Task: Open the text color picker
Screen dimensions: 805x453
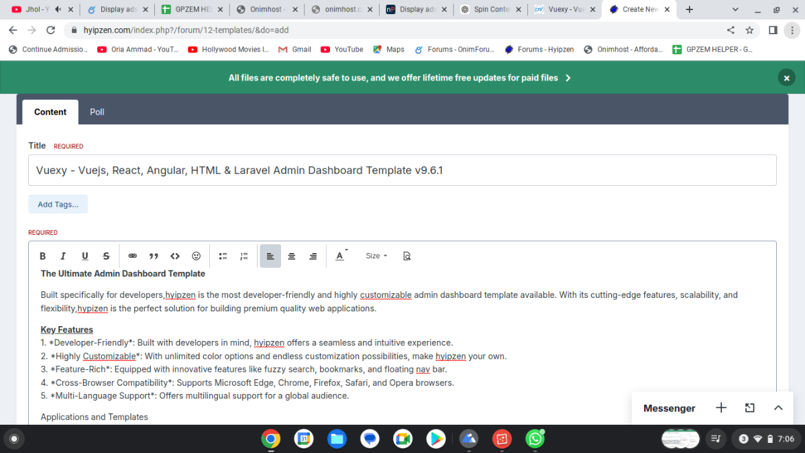Action: (341, 256)
